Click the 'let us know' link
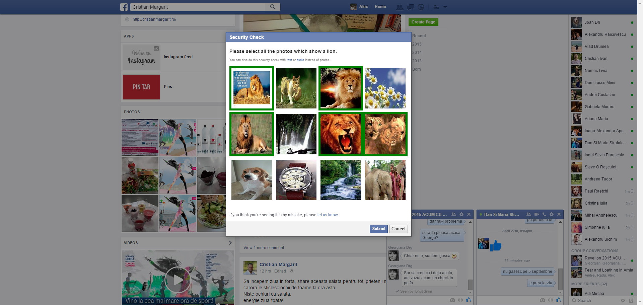The width and height of the screenshot is (643, 305). (x=328, y=215)
